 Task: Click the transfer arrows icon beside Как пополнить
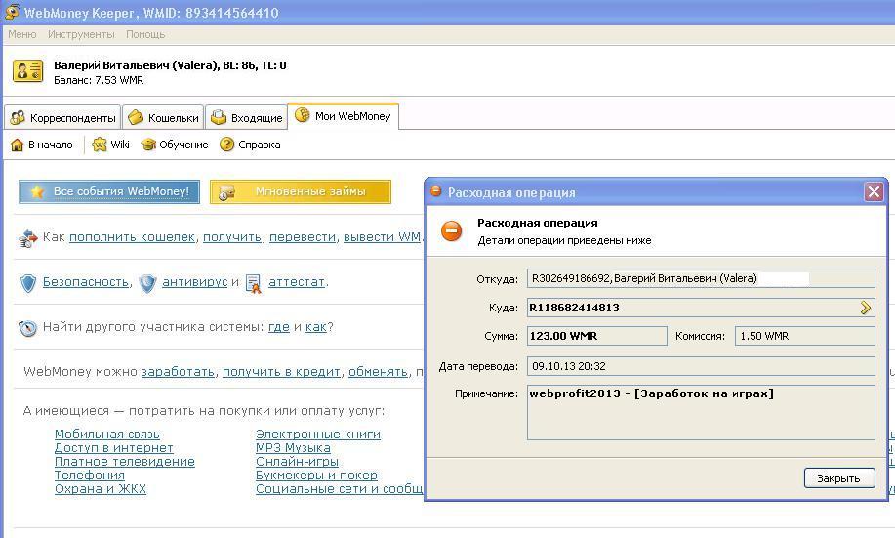27,238
